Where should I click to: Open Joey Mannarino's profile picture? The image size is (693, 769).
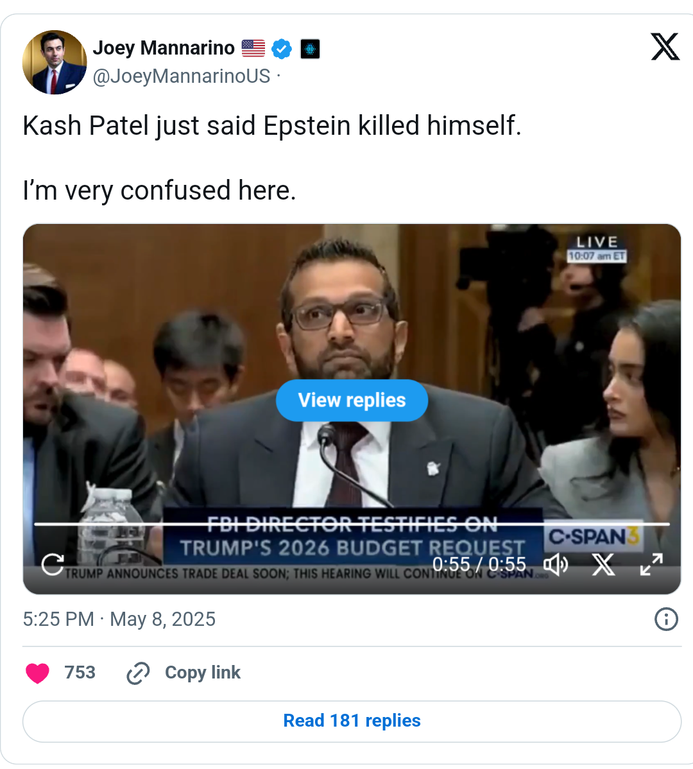(55, 62)
